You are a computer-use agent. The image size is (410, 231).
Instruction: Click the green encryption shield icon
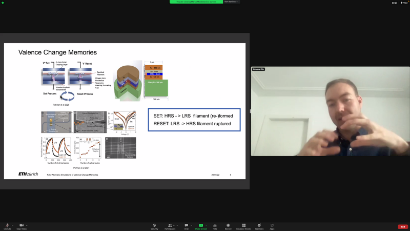click(3, 3)
